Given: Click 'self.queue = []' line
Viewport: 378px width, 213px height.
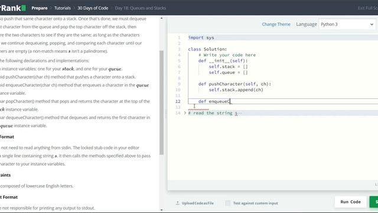Looking at the screenshot, I should tap(228, 72).
